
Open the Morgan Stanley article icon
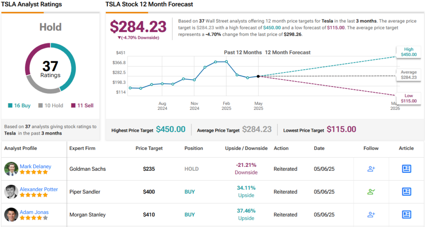pos(406,215)
